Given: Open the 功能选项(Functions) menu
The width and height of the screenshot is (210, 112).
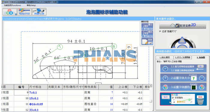Looking at the screenshot, I should click(13, 5).
